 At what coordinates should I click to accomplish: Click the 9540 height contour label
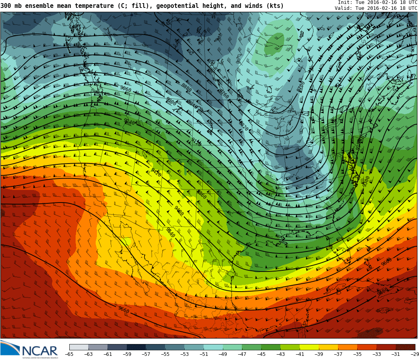pyautogui.click(x=171, y=233)
